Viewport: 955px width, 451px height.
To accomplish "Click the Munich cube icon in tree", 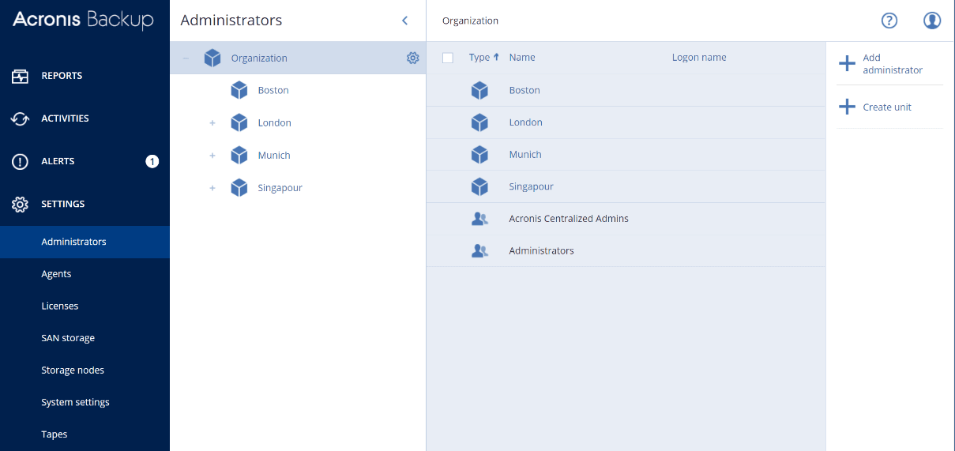I will 239,155.
